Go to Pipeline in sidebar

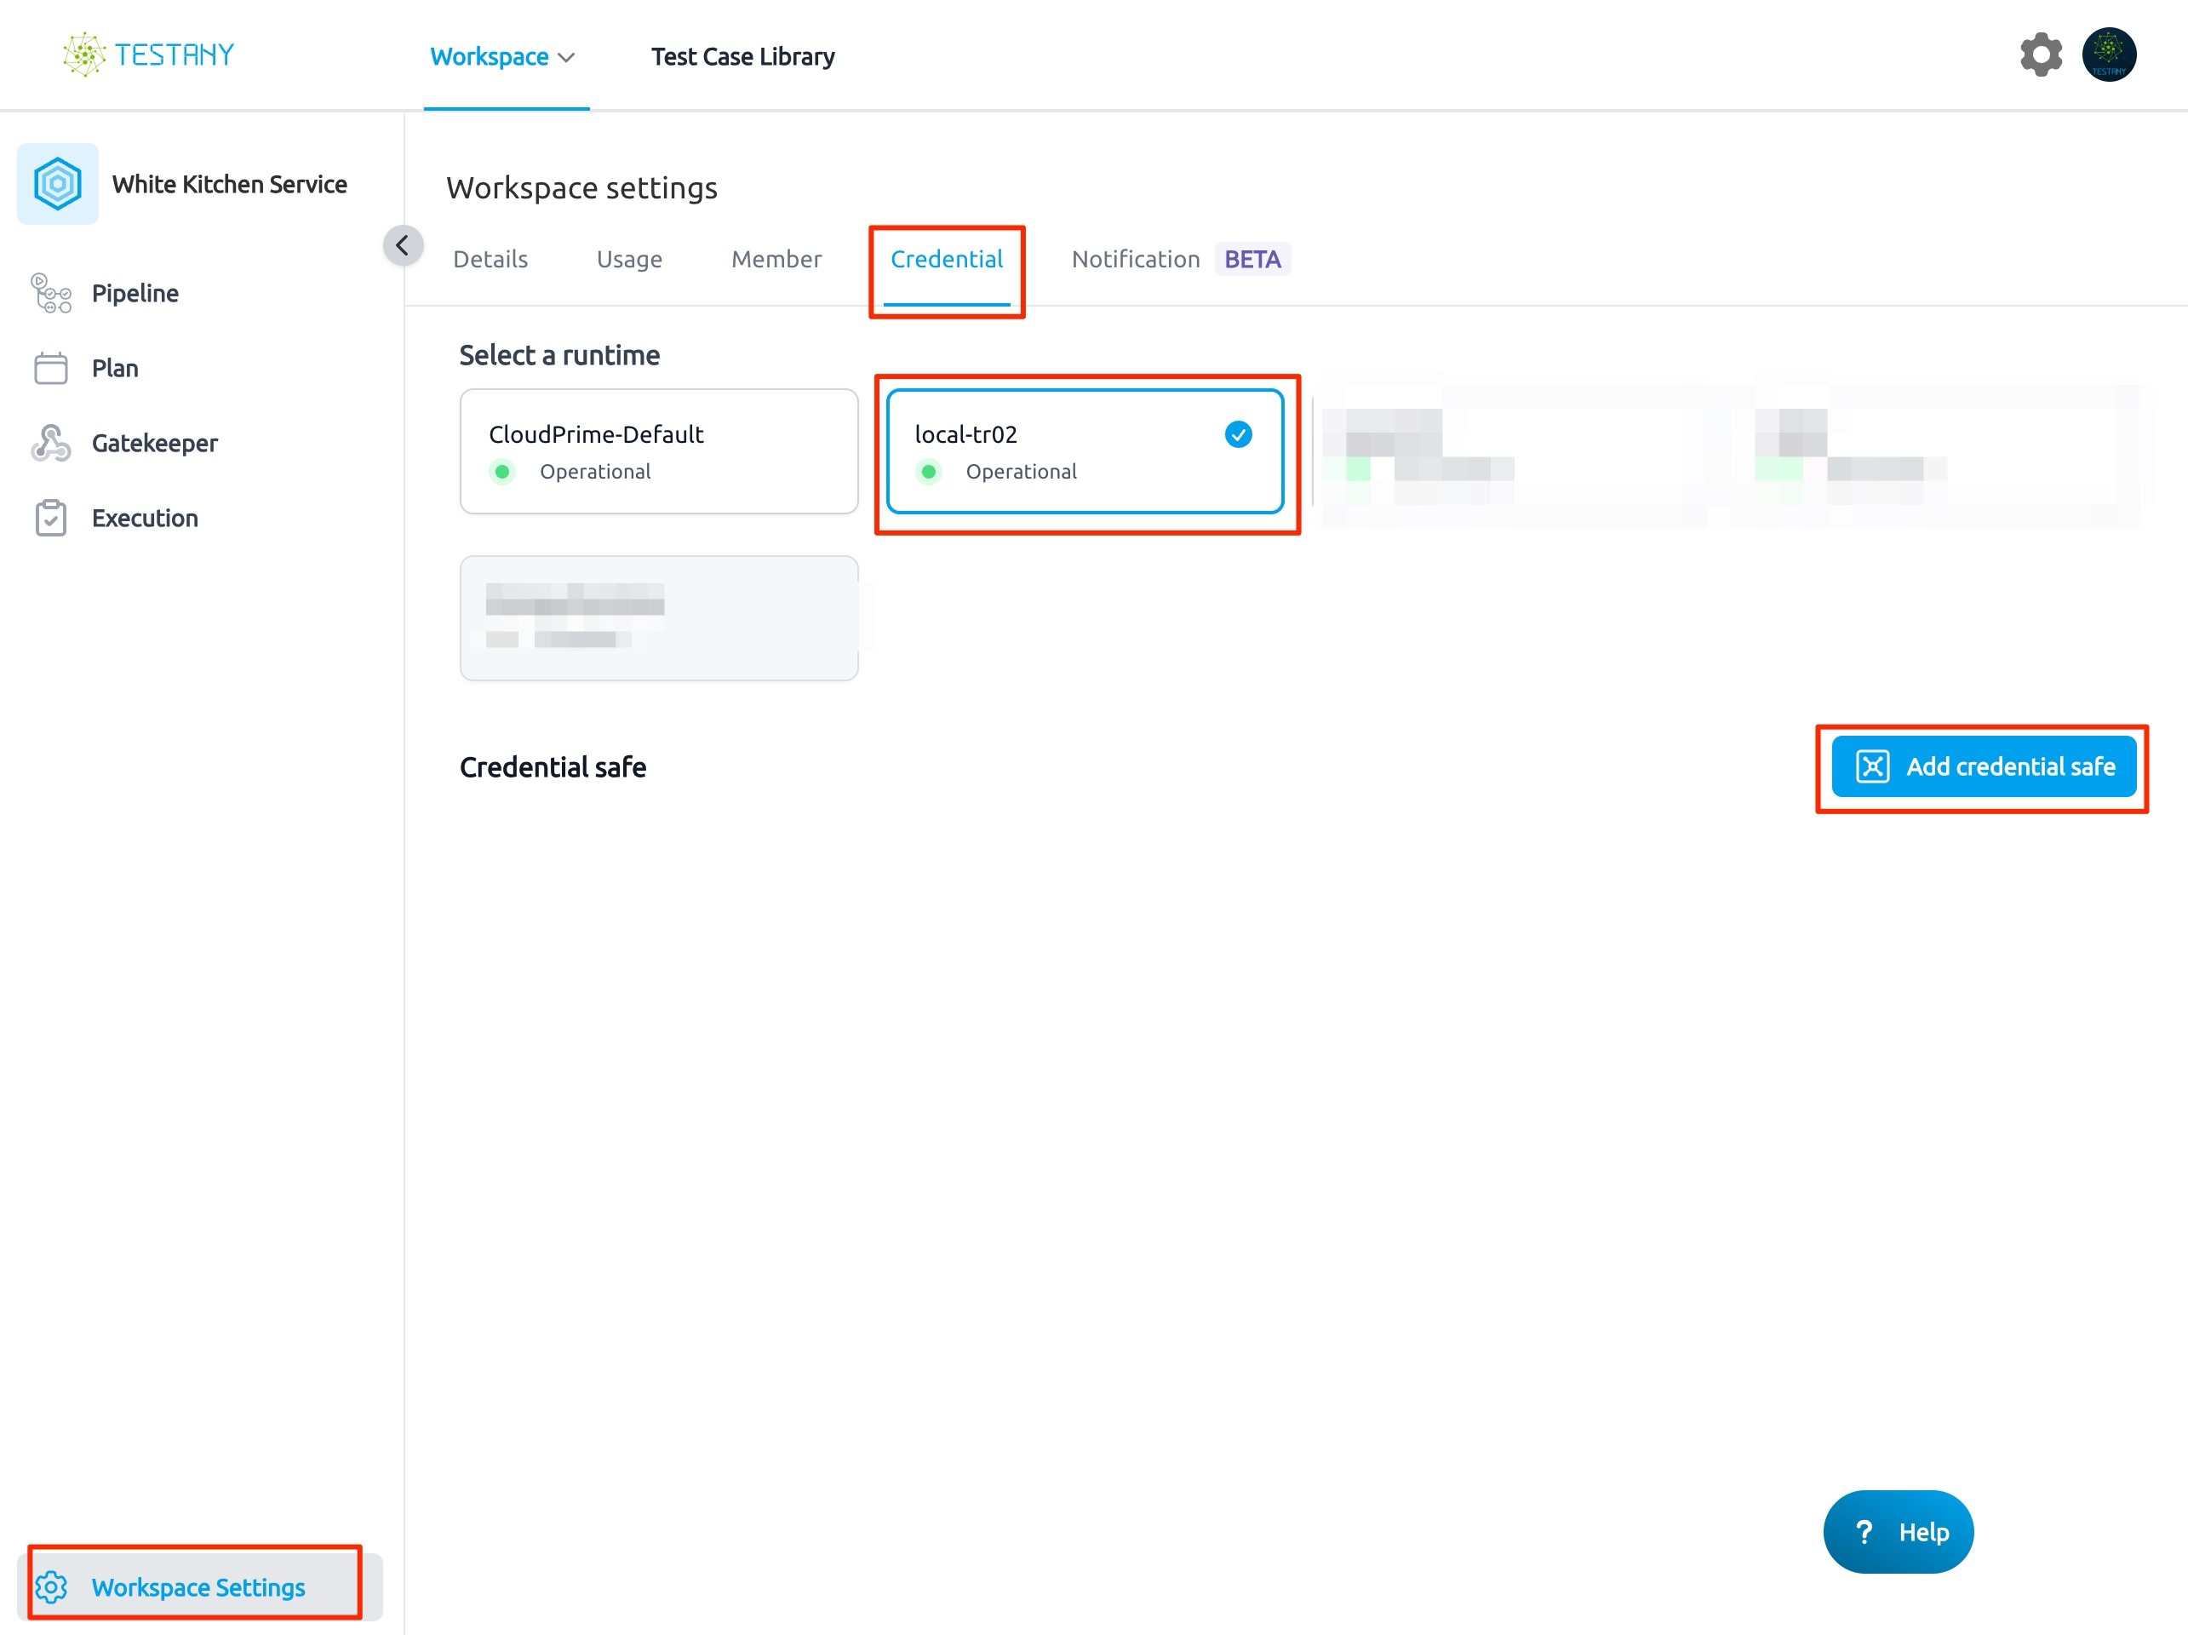135,294
